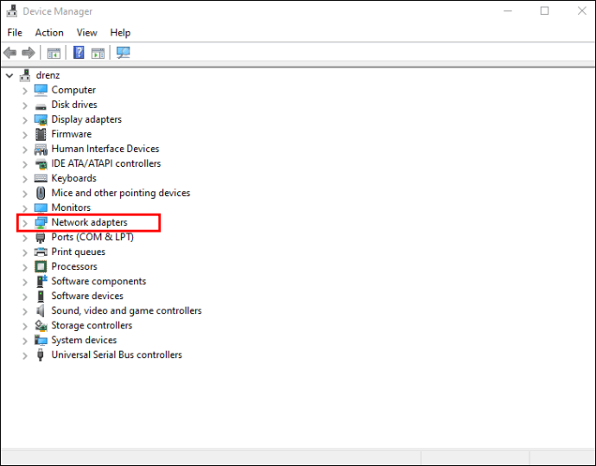Click the Forward arrow toolbar icon
The height and width of the screenshot is (466, 596).
coord(29,53)
